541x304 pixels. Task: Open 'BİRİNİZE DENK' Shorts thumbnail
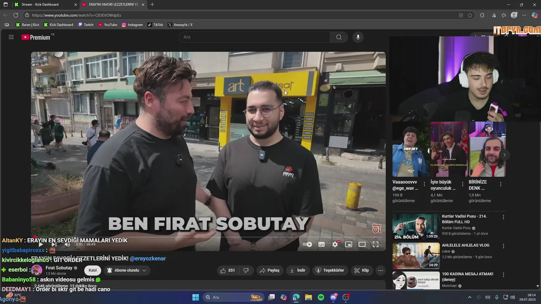tap(487, 149)
